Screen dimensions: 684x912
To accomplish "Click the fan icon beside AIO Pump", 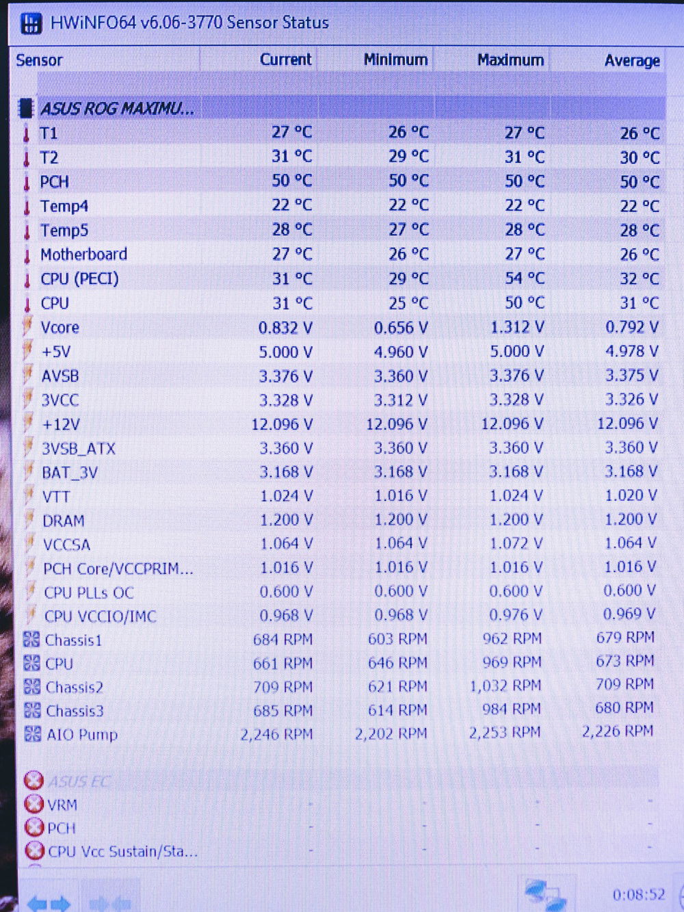I will 32,734.
